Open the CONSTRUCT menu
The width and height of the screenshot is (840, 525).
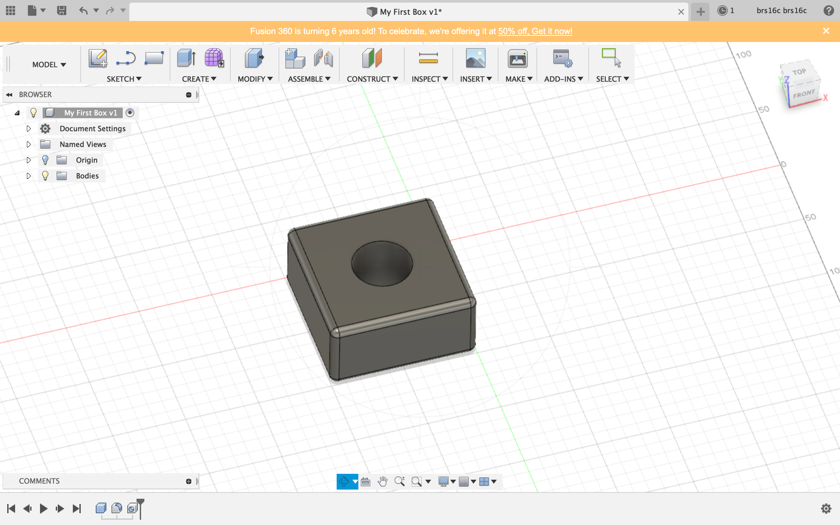(372, 79)
